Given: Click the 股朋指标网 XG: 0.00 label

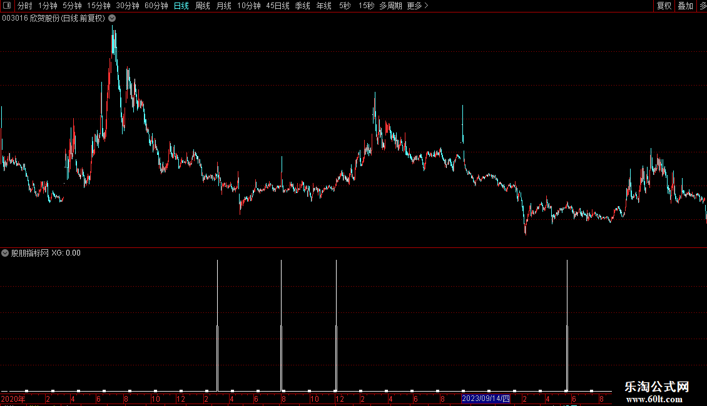Looking at the screenshot, I should (46, 253).
